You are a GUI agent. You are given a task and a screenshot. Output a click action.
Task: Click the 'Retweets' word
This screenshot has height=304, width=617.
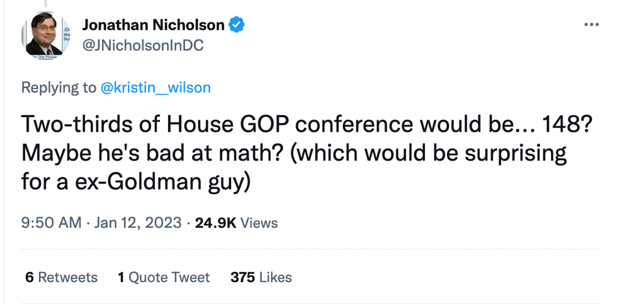(67, 277)
